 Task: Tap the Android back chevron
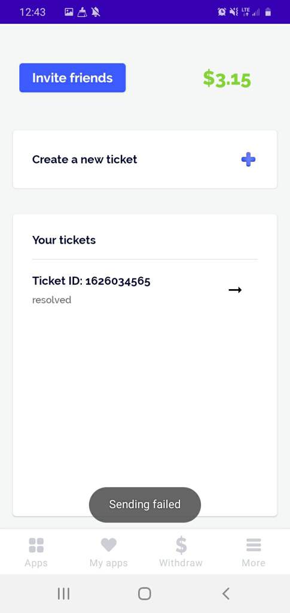click(225, 593)
